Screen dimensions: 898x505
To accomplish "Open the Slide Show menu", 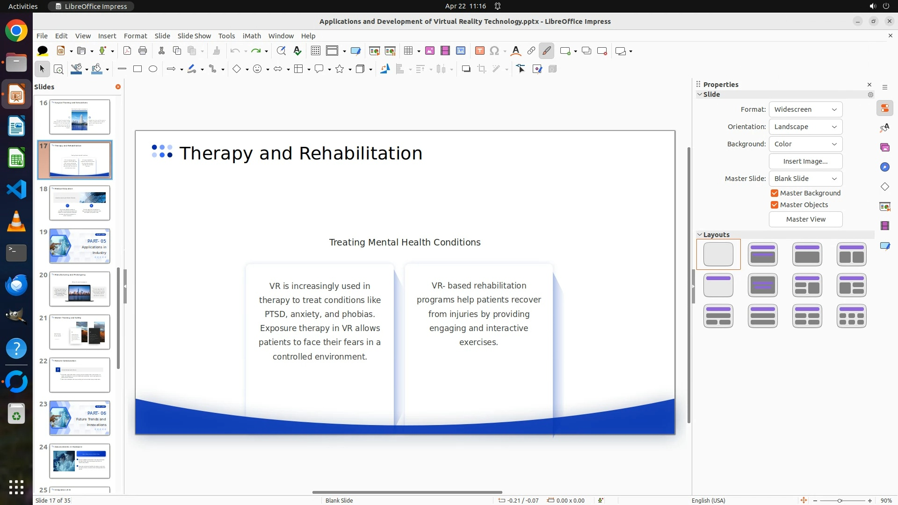I will click(x=194, y=36).
